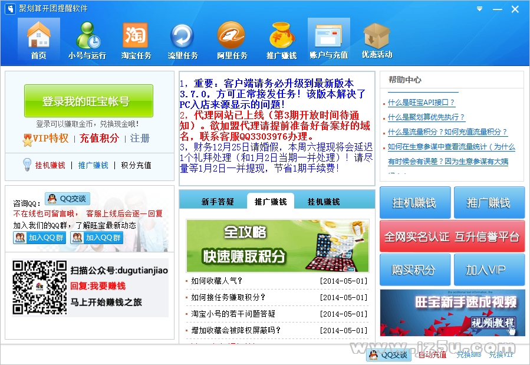530x365 pixels.
Task: Click the text 回复:我要赚钱
Action: tap(98, 286)
